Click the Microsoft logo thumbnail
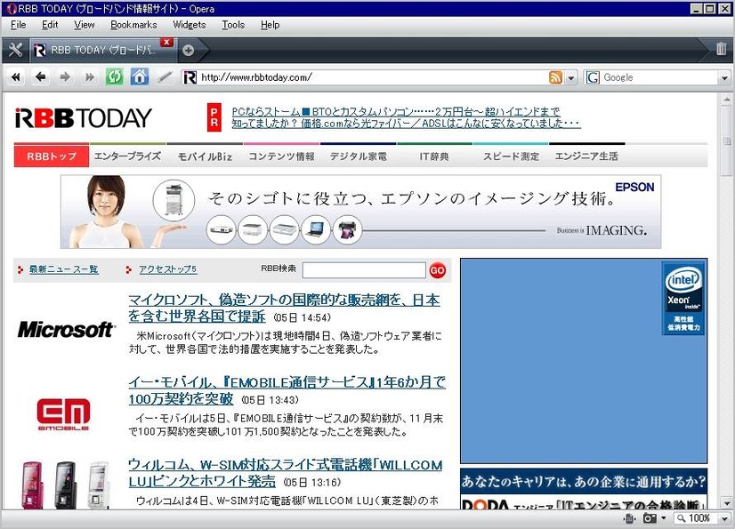This screenshot has height=529, width=735. click(x=66, y=329)
